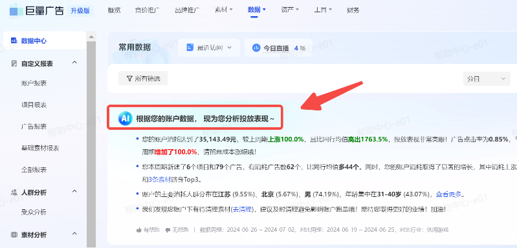Click the sidebar scrollbar up arrow
The width and height of the screenshot is (517, 248).
pos(91,37)
